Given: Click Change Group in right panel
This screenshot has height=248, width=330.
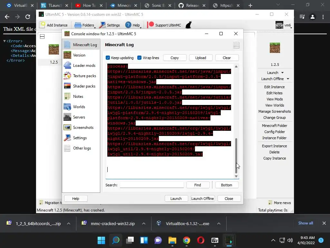Looking at the screenshot, I should click(275, 118).
